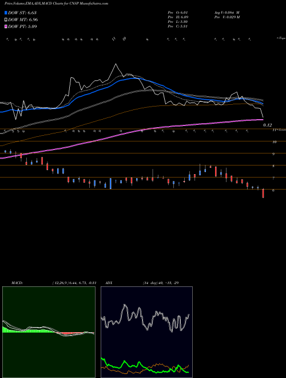
Task: Click the MACD (12,26,9) values text
Action: point(74,283)
